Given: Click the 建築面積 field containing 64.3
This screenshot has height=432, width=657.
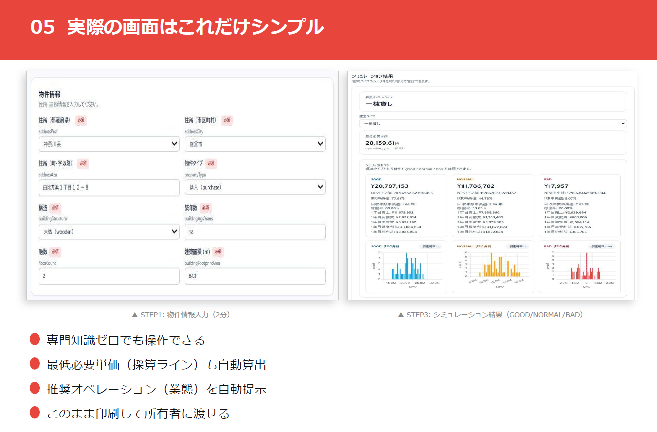Looking at the screenshot, I should 255,276.
